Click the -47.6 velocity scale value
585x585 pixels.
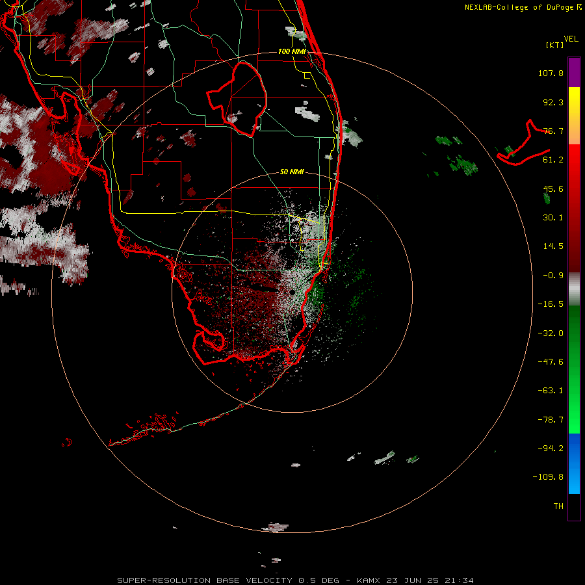click(551, 362)
